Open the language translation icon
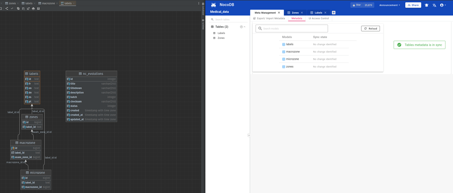The height and width of the screenshot is (193, 453). pyautogui.click(x=434, y=5)
